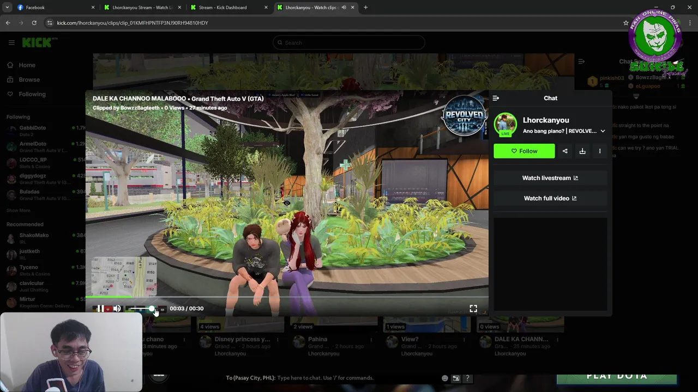Click 4 views clip thumbnail
The width and height of the screenshot is (698, 392).
tap(241, 325)
